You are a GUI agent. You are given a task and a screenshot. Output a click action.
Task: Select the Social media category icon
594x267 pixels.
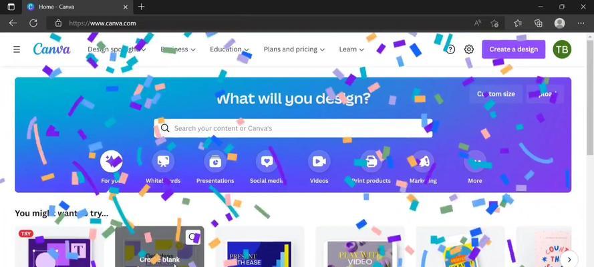pos(267,162)
